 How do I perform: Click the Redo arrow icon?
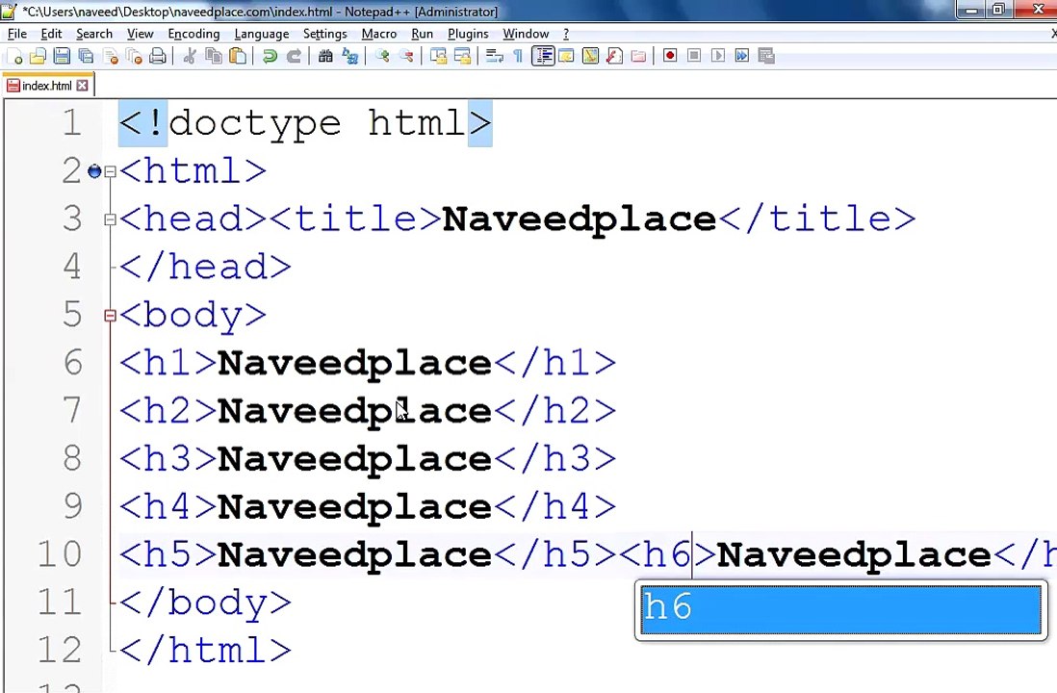pos(294,56)
